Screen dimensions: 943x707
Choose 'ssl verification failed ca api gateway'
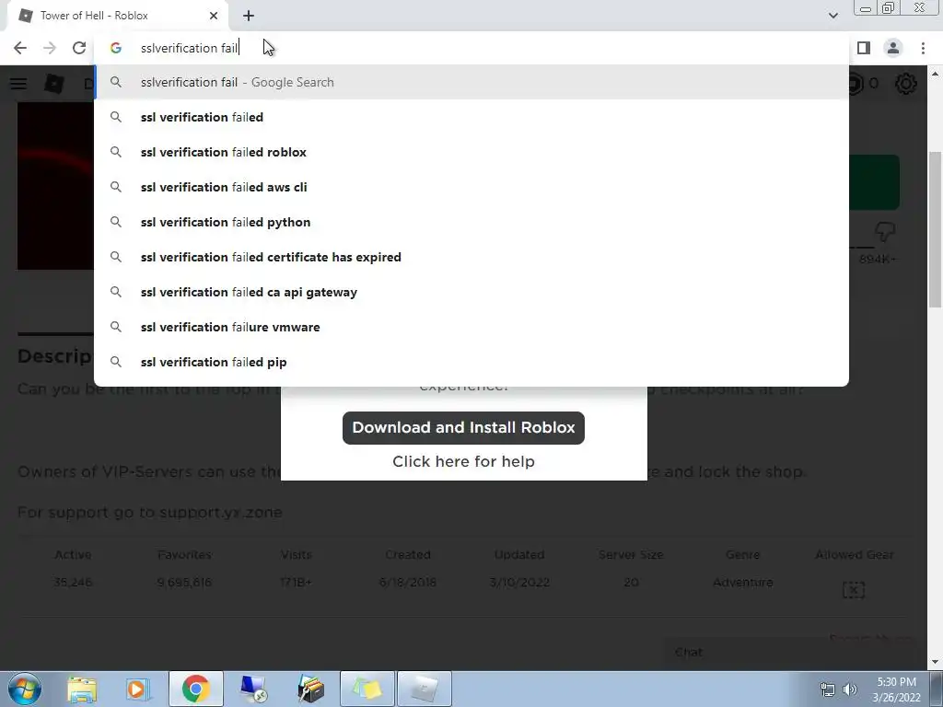471,292
